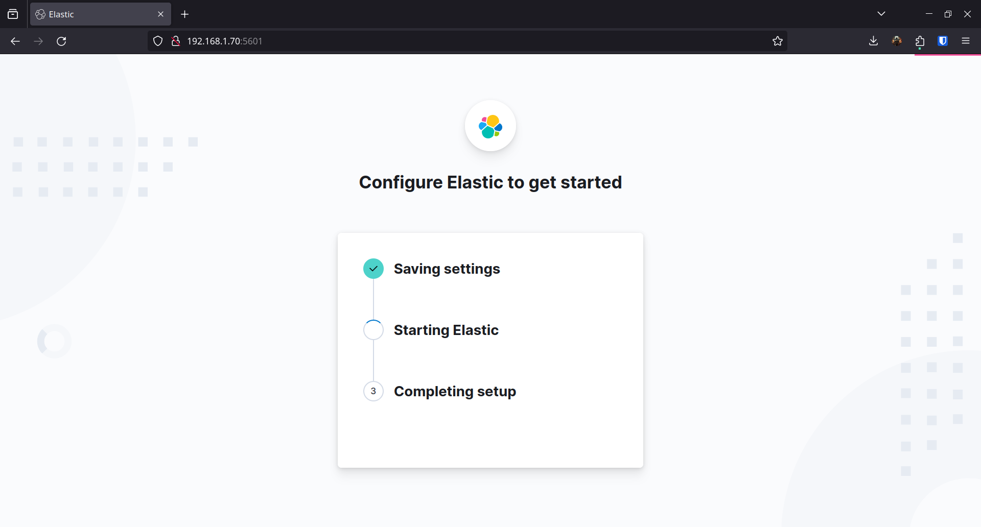Image resolution: width=981 pixels, height=527 pixels.
Task: Close the Elastic tab
Action: pyautogui.click(x=160, y=14)
